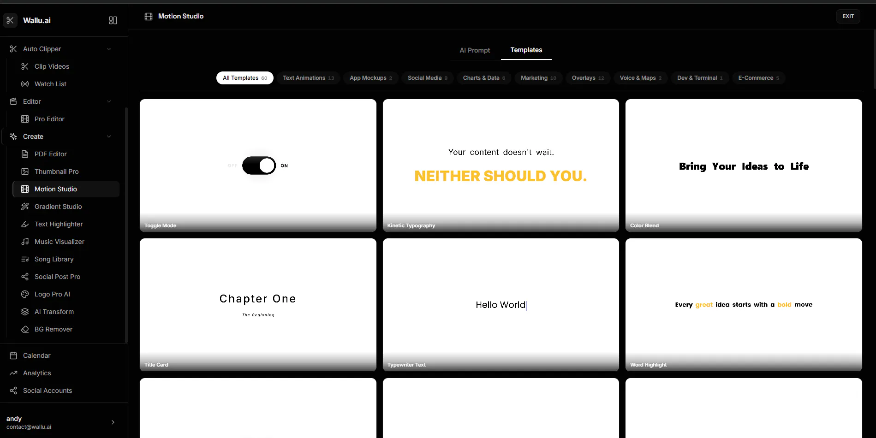Open the Toggle Mode template
876x438 pixels.
[x=258, y=166]
